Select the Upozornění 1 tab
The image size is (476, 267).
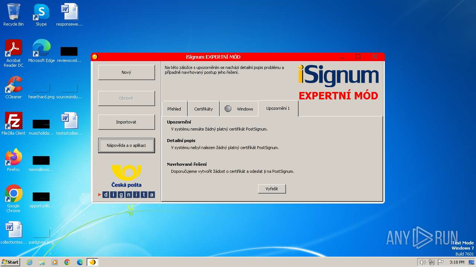[278, 108]
